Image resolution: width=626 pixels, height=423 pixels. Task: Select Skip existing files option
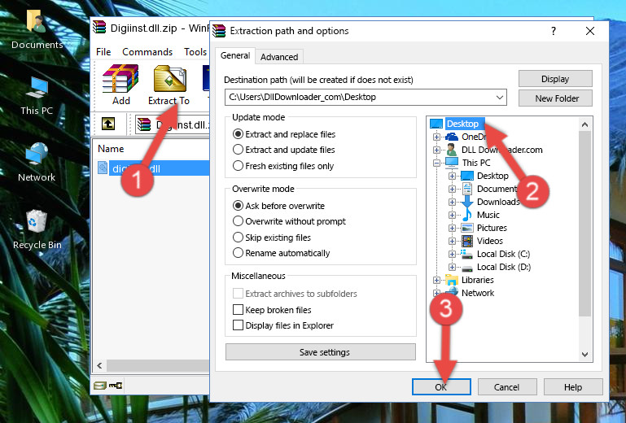(x=238, y=237)
